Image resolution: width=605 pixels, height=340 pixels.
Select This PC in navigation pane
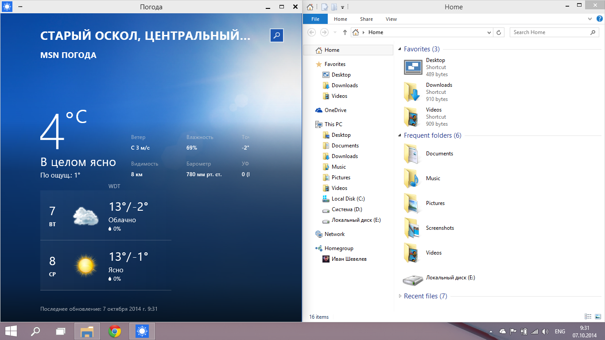[x=333, y=124]
